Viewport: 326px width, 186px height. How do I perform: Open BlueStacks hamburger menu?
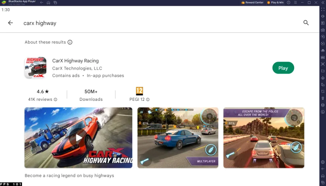[295, 3]
